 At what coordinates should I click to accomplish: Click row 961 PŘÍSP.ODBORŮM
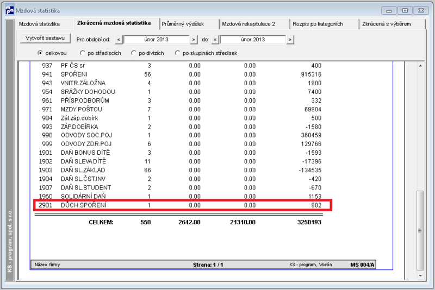pyautogui.click(x=182, y=100)
